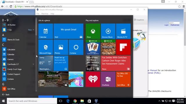Open the Money tile
This screenshot has height=104, width=186.
(93, 63)
